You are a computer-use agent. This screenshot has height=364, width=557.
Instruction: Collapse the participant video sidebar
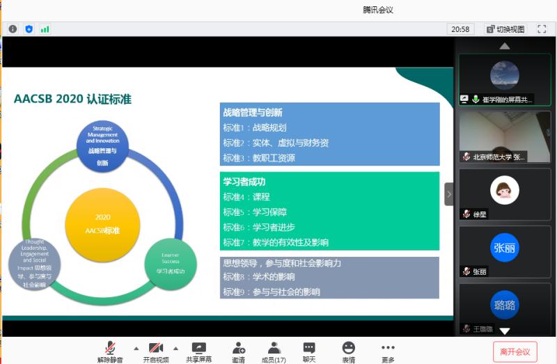tap(449, 194)
